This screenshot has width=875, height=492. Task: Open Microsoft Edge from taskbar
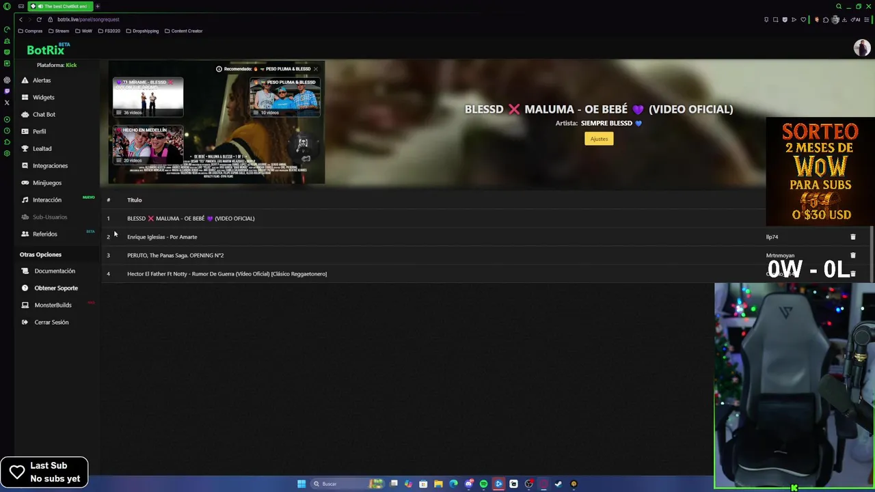click(453, 484)
